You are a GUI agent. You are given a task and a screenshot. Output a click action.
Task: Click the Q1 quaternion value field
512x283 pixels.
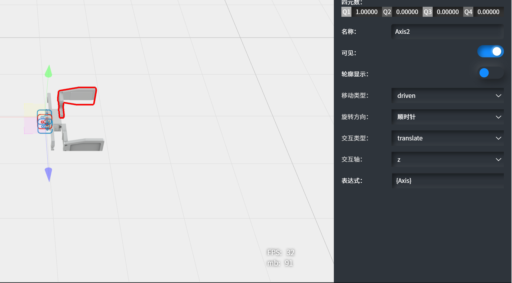click(366, 12)
